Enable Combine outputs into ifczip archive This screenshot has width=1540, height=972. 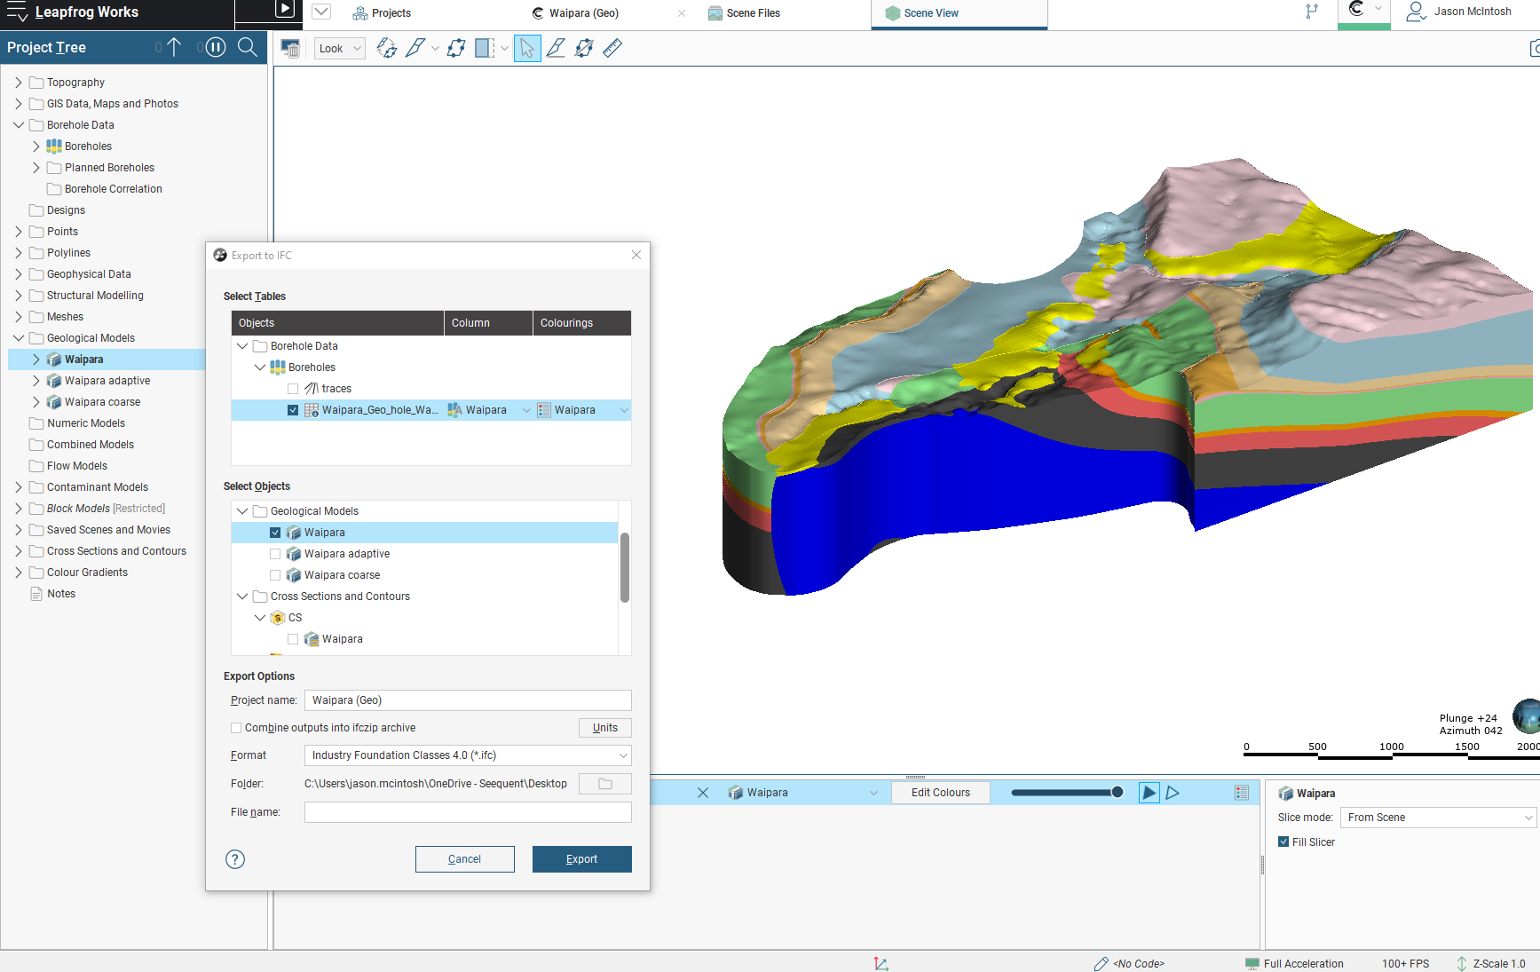(x=236, y=728)
